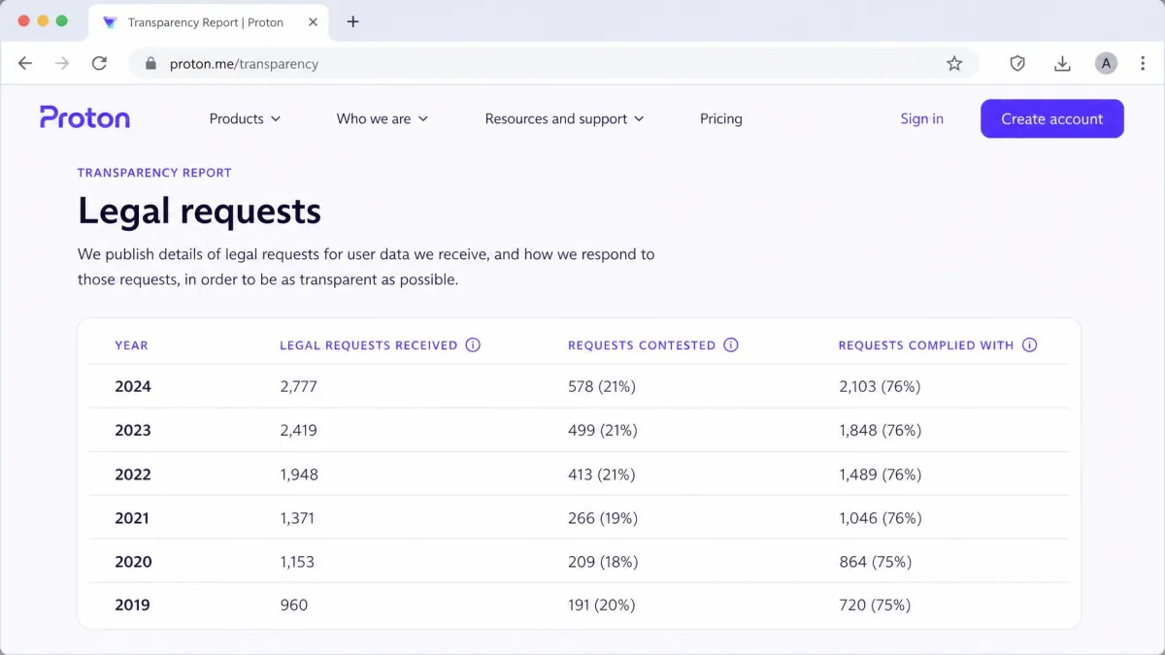Click the 2,777 requests received value
The image size is (1165, 655).
coord(298,386)
